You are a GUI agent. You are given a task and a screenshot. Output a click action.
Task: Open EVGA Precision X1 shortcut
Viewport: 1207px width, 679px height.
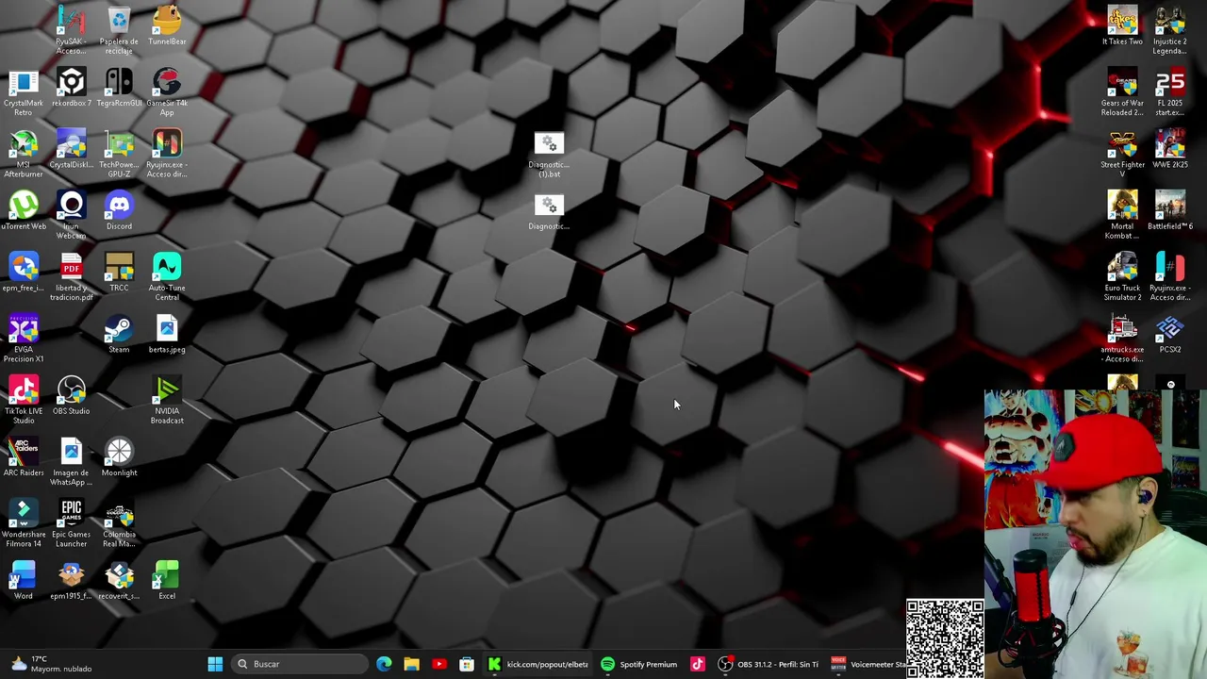[x=23, y=338]
